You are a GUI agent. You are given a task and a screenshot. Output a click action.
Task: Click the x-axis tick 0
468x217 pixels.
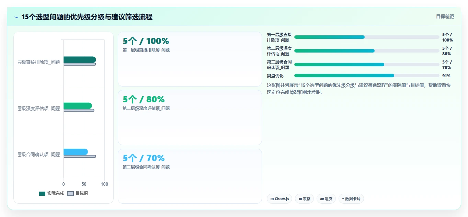click(x=64, y=184)
